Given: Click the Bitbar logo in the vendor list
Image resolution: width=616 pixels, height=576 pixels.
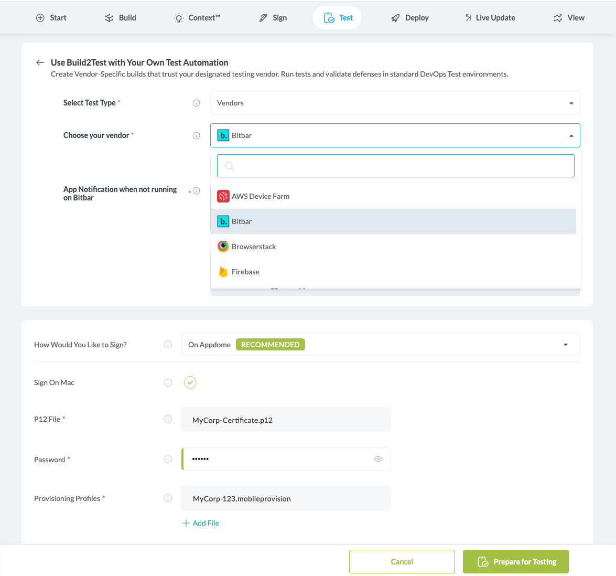Looking at the screenshot, I should [223, 221].
